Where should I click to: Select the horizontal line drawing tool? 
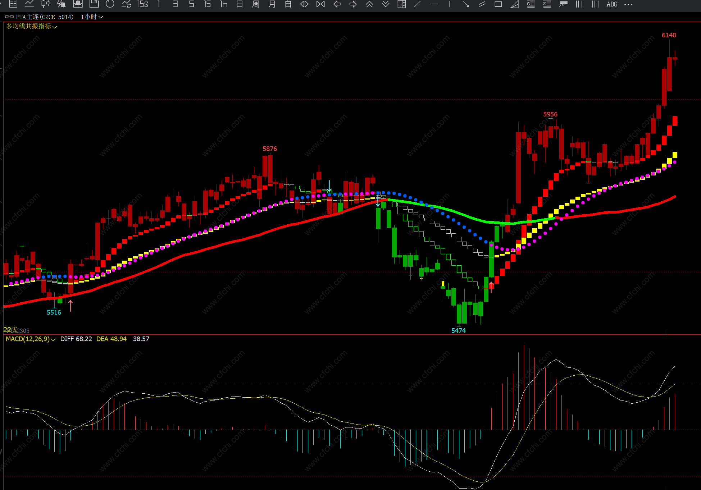pyautogui.click(x=434, y=4)
